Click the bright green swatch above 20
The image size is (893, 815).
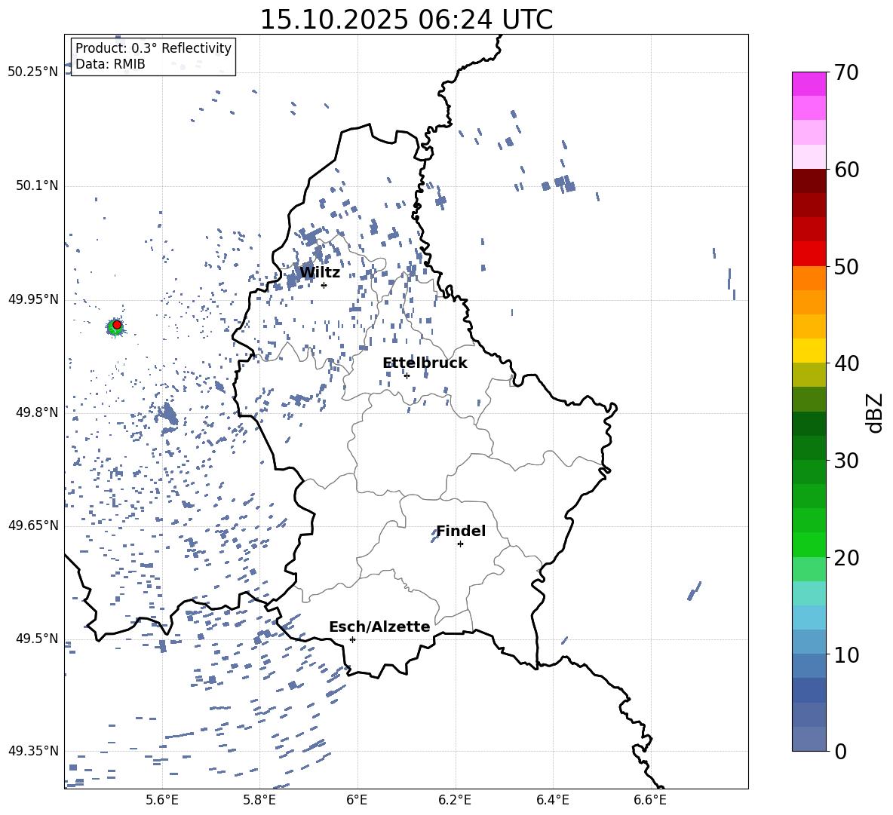[809, 544]
